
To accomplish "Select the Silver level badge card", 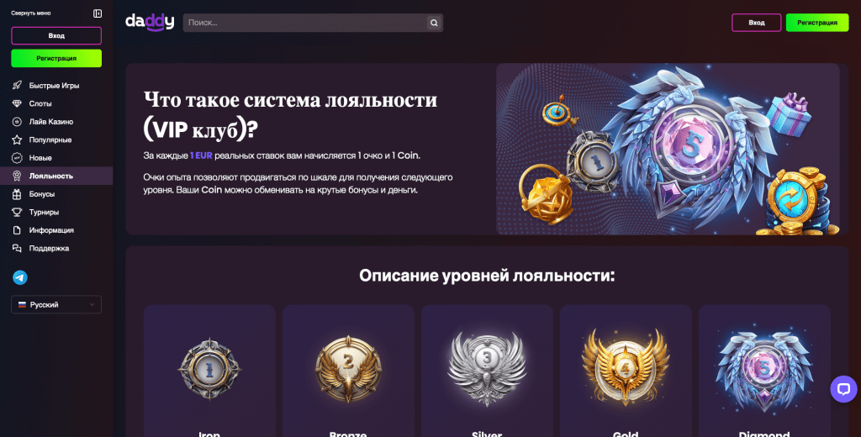I will tap(487, 371).
